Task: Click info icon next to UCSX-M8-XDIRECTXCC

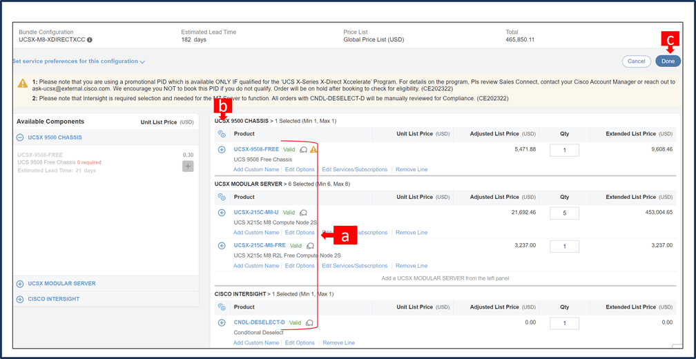Action: point(90,39)
